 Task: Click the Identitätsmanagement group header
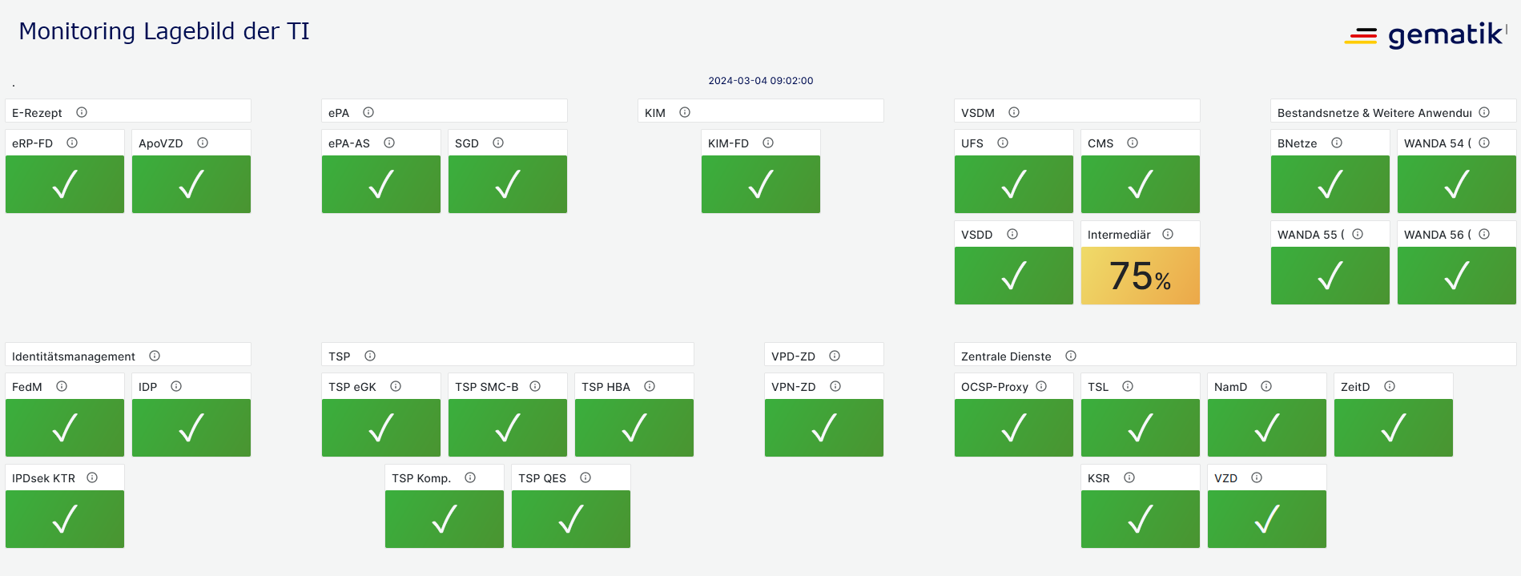point(74,356)
